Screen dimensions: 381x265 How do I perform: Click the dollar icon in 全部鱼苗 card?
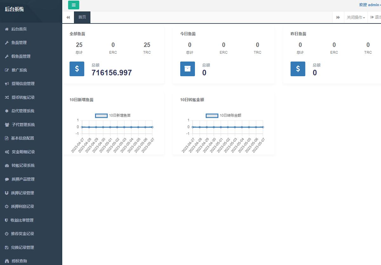[77, 69]
